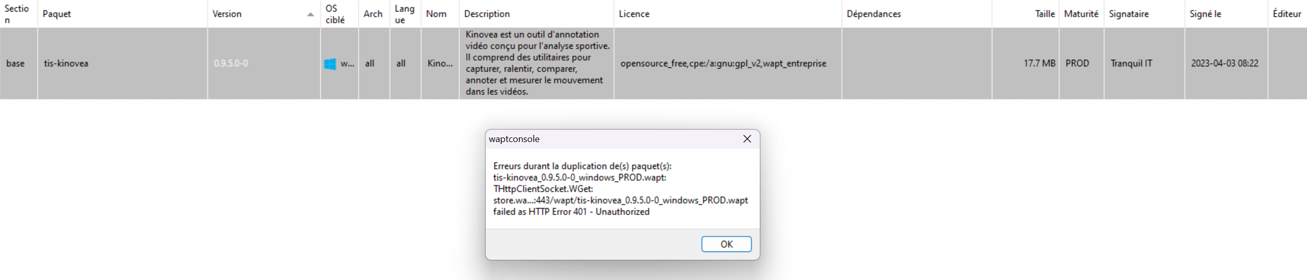Click the 0.9.5.0-0 version cell
1307x280 pixels.
tap(264, 63)
